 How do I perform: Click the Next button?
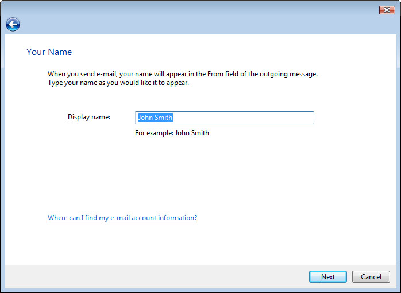[327, 277]
